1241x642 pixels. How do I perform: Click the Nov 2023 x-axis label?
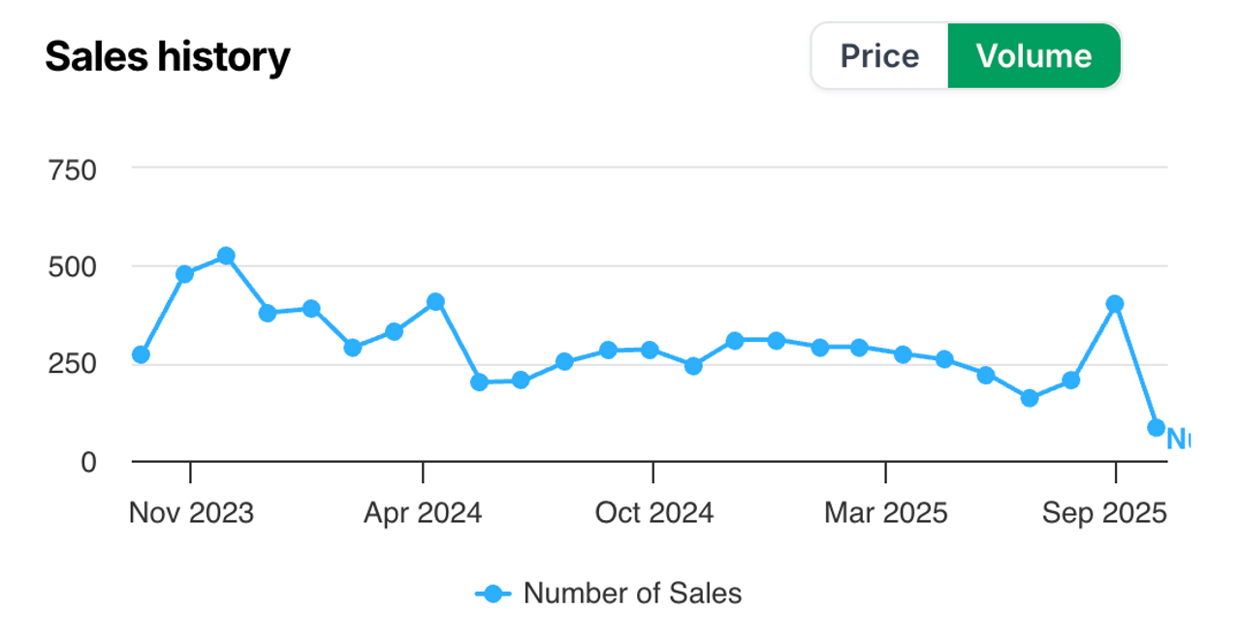pyautogui.click(x=191, y=513)
